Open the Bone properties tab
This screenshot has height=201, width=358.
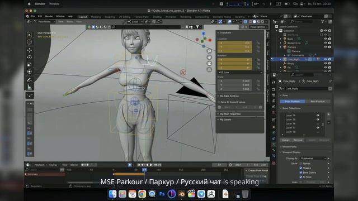point(274,150)
